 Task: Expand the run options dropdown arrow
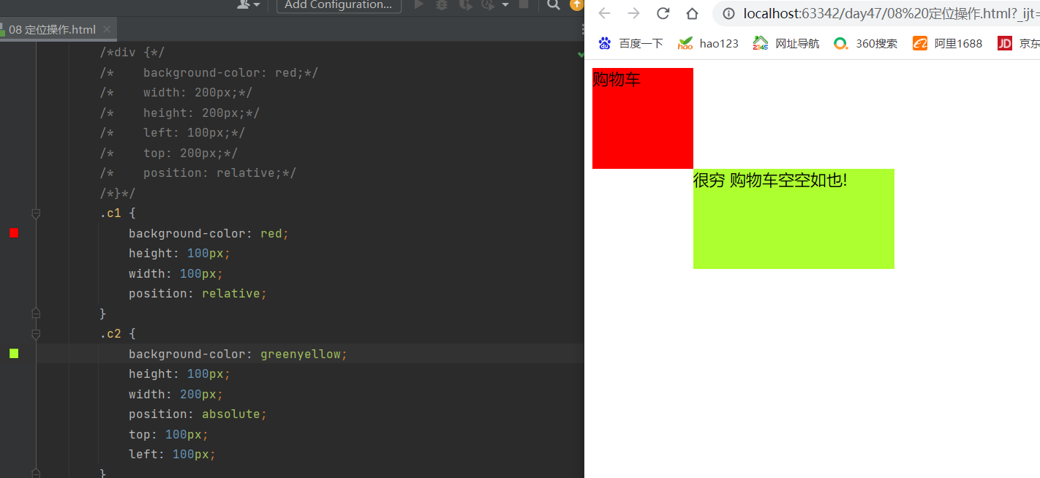click(x=505, y=4)
